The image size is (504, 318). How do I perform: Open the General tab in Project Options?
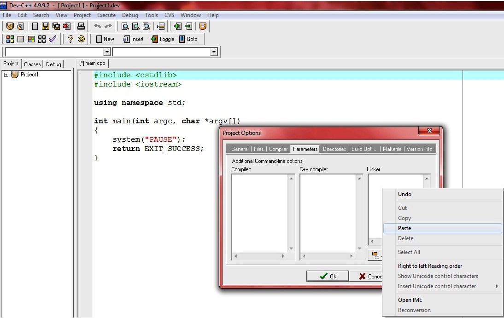[240, 149]
